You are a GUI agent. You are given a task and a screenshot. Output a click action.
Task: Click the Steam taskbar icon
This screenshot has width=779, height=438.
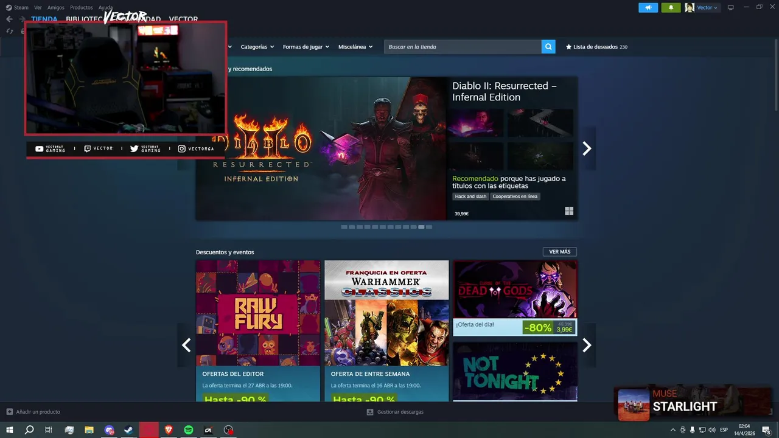point(129,430)
